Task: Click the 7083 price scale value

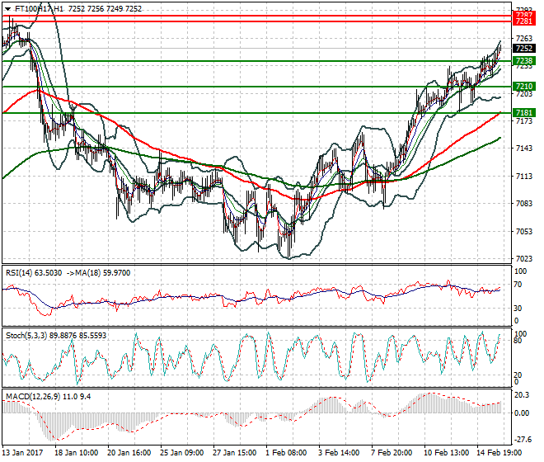Action: point(524,204)
